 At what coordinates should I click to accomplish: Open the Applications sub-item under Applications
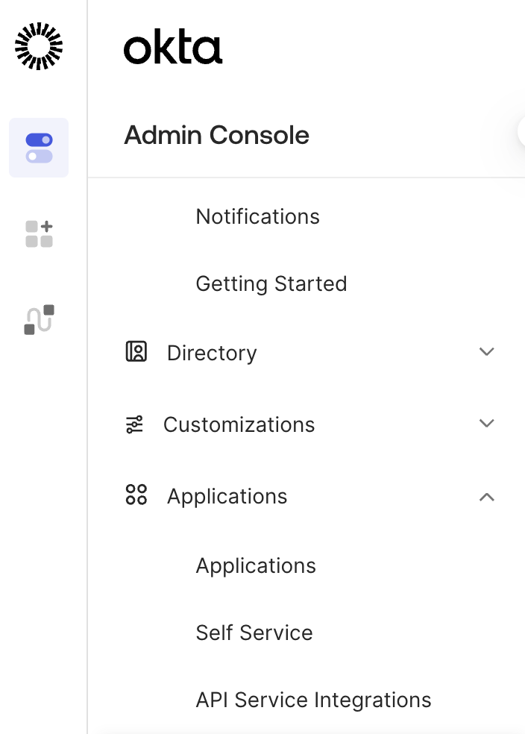pos(256,566)
